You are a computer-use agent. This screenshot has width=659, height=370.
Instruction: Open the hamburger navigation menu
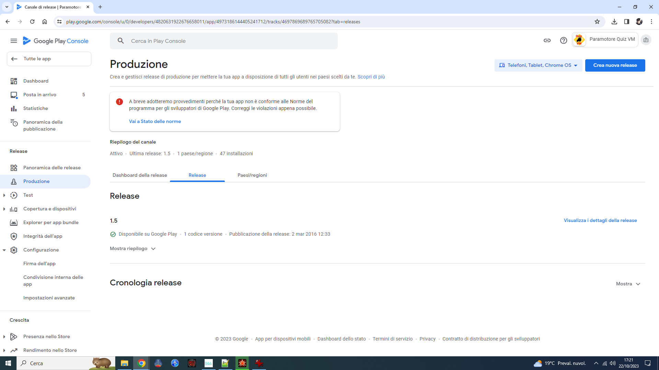(x=14, y=41)
